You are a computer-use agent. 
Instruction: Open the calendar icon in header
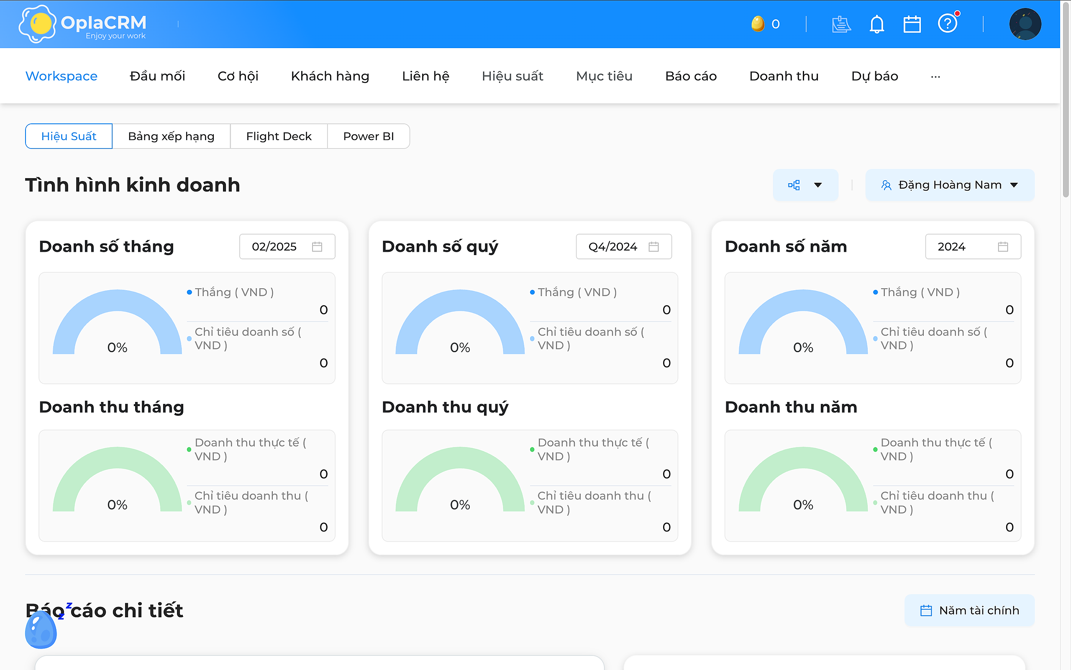[x=912, y=24]
